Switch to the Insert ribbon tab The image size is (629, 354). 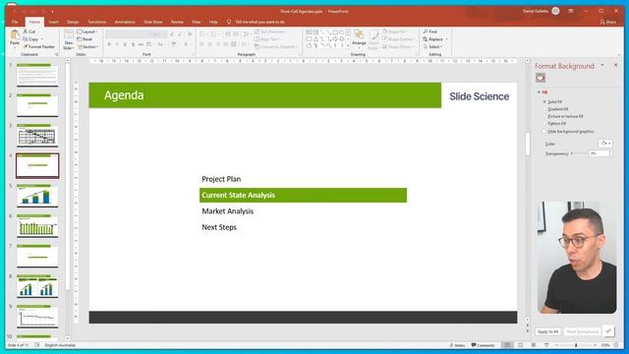tap(53, 22)
